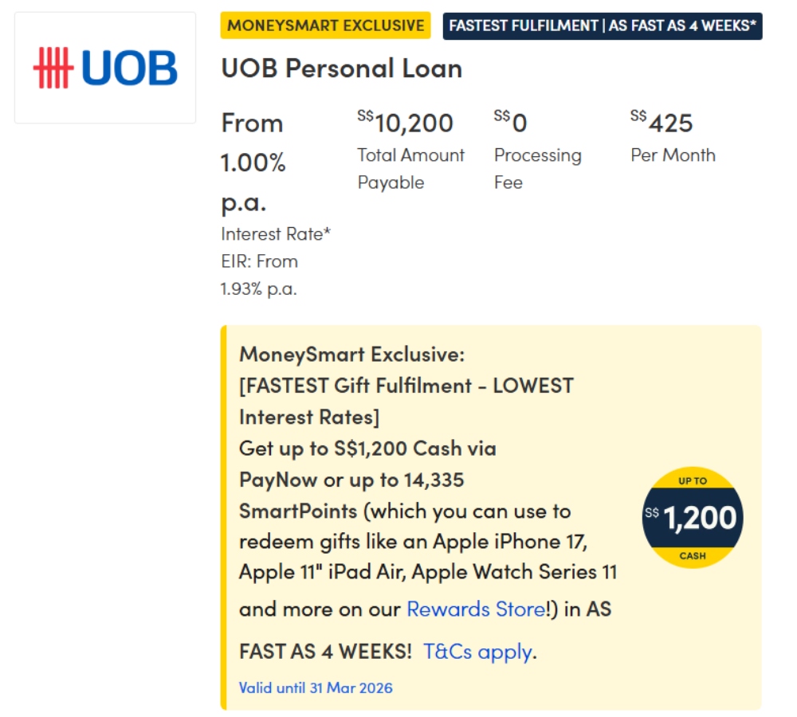This screenshot has width=797, height=717.
Task: Click the UOB bank logo
Action: click(105, 68)
